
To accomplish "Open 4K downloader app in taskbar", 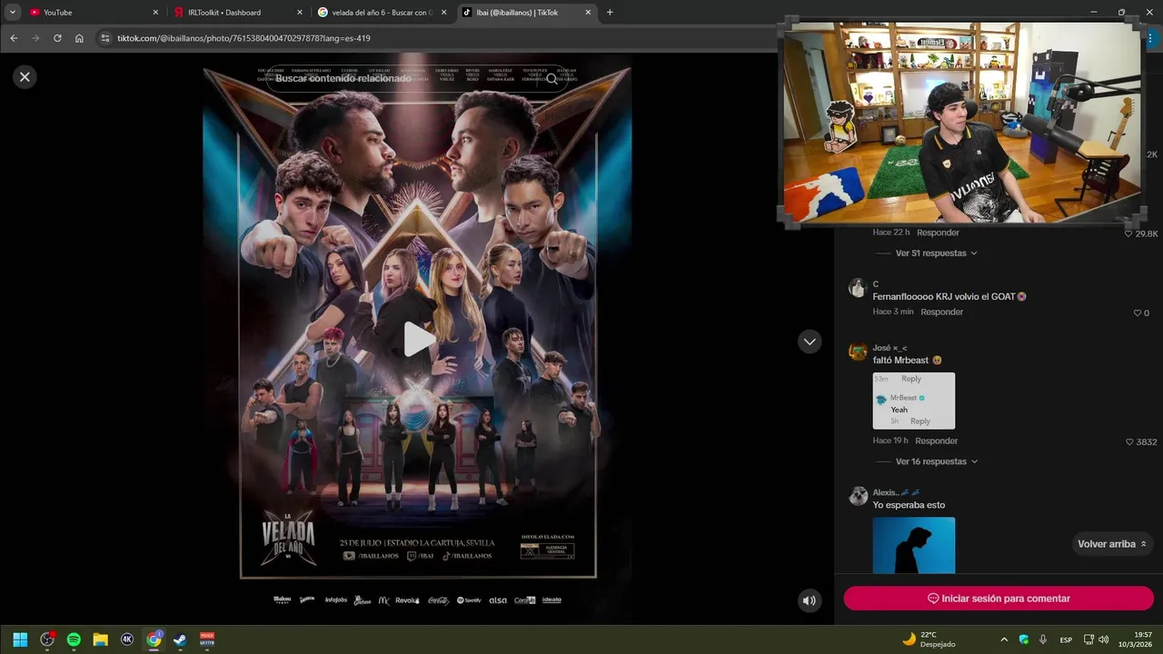I will tap(127, 639).
